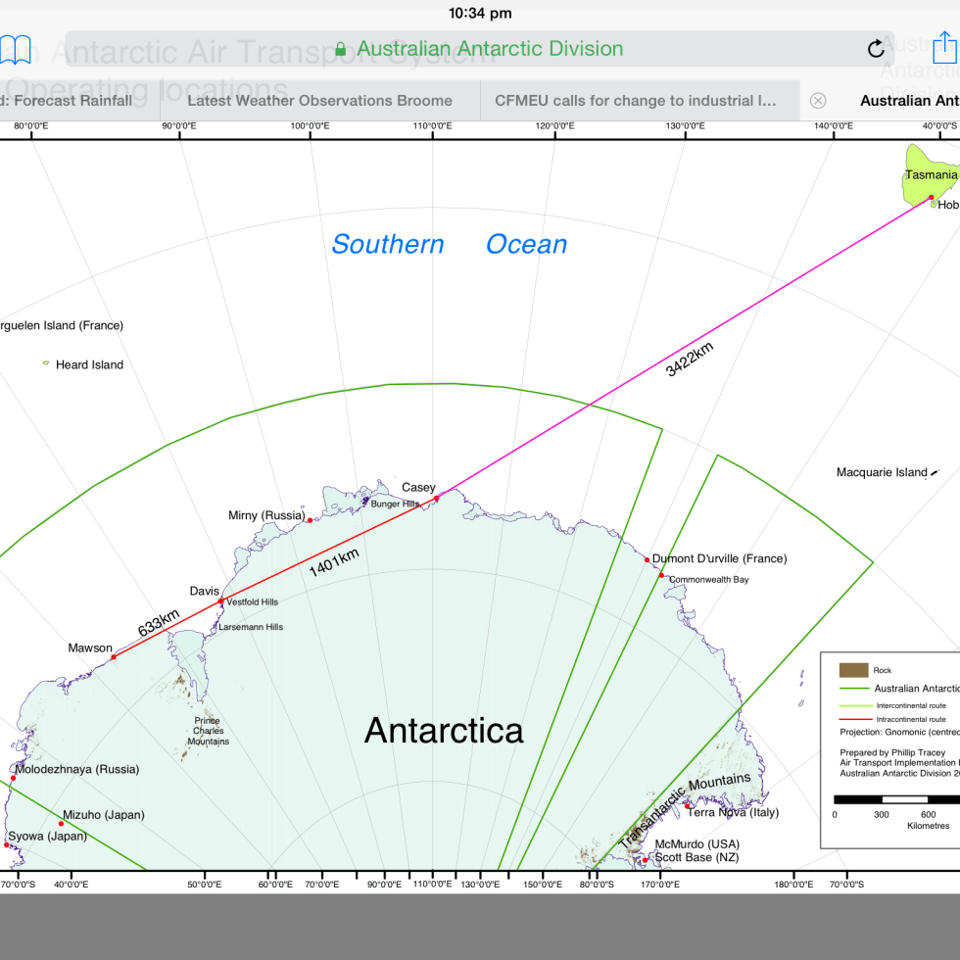Close the Australian Antarctic tab with X icon
This screenshot has height=960, width=960.
pyautogui.click(x=818, y=100)
